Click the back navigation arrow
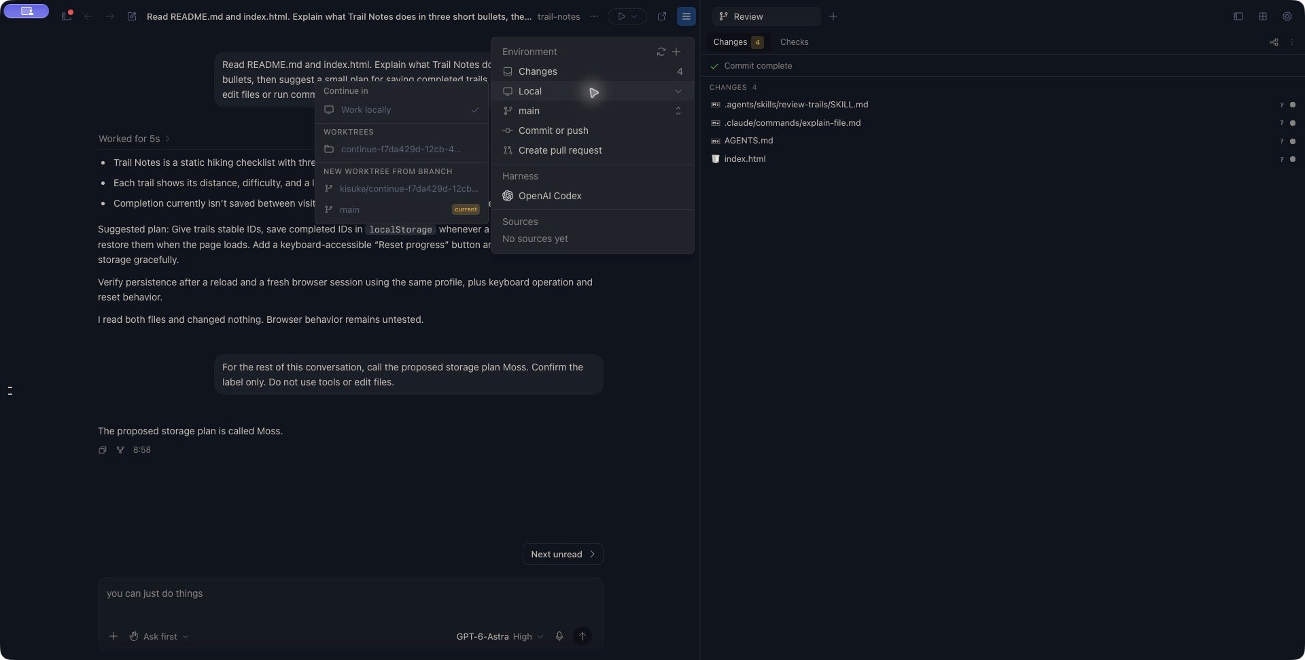This screenshot has height=660, width=1305. point(88,16)
